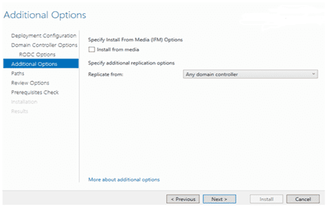Open Review Options step

pyautogui.click(x=30, y=83)
